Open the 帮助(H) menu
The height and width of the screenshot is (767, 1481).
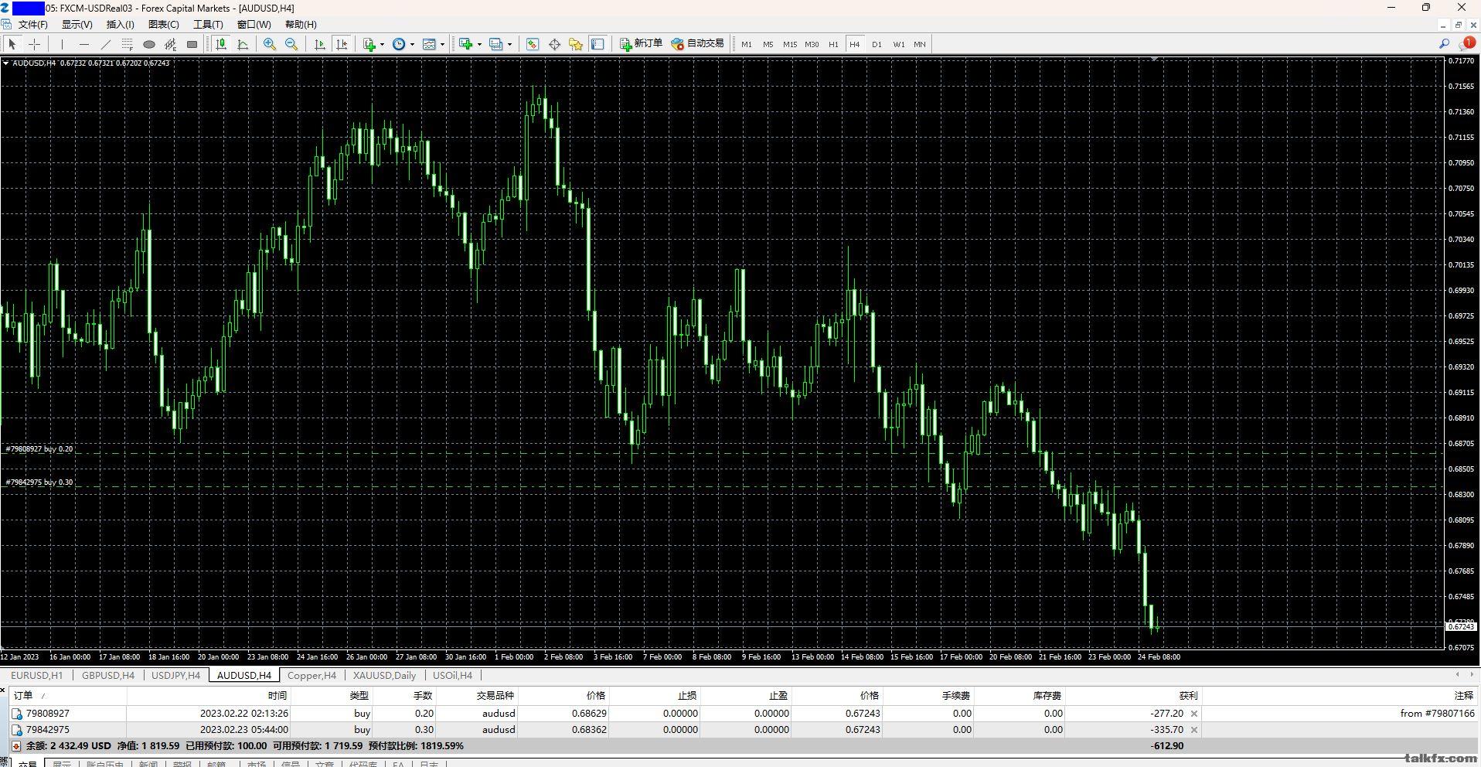[301, 24]
